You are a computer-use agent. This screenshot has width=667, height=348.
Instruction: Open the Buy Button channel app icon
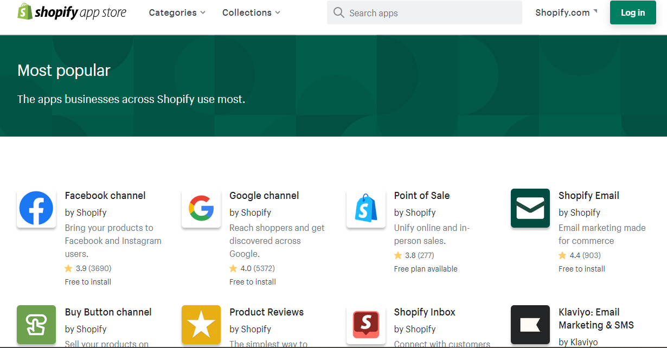tap(36, 325)
